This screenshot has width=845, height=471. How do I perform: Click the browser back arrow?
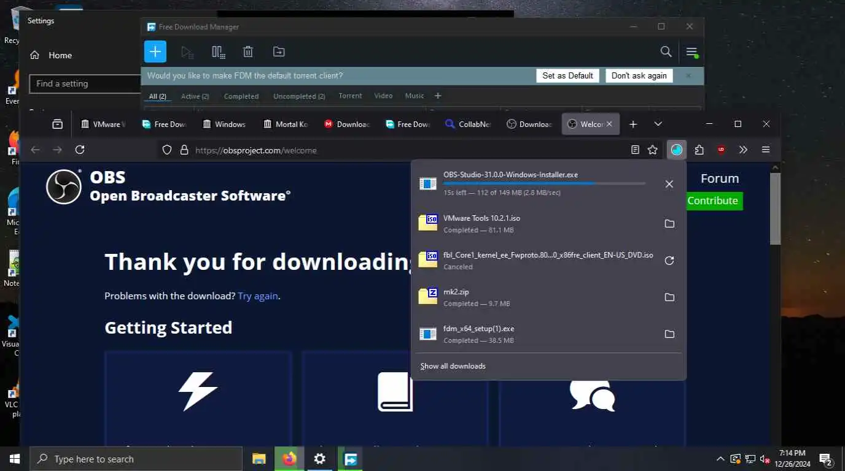point(35,150)
